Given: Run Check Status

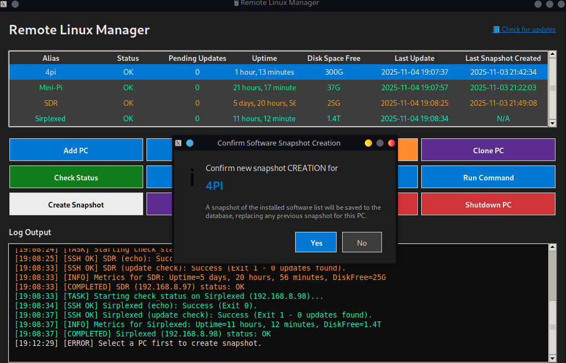Looking at the screenshot, I should pyautogui.click(x=76, y=177).
